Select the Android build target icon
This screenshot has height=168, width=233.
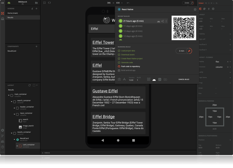(x=154, y=79)
